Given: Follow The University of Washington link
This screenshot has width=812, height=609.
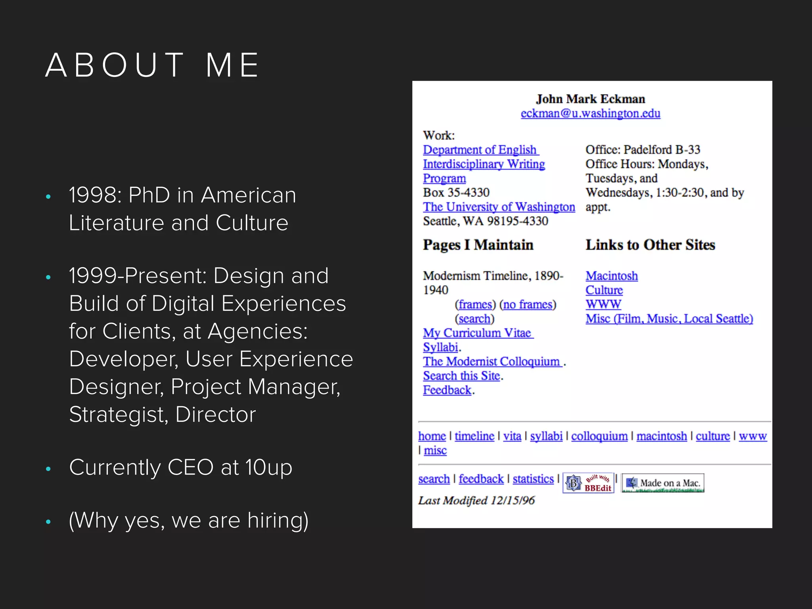Looking at the screenshot, I should pyautogui.click(x=499, y=207).
